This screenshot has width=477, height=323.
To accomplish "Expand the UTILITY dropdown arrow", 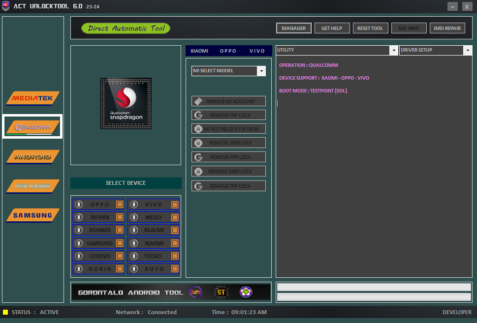I will [394, 50].
